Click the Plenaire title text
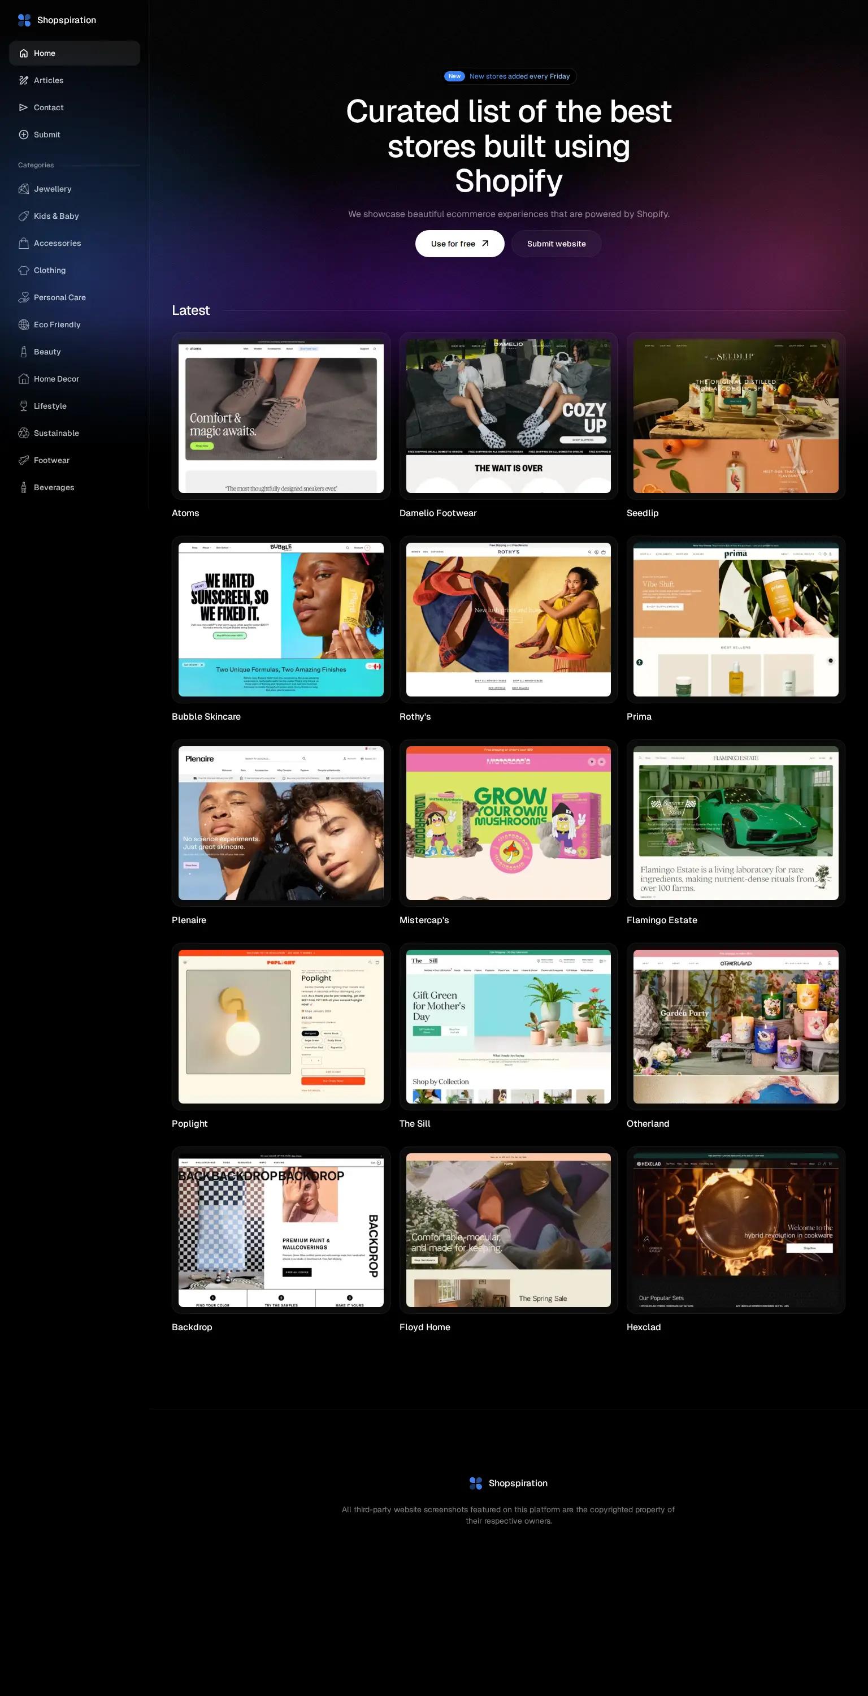This screenshot has width=868, height=1696. [x=189, y=920]
